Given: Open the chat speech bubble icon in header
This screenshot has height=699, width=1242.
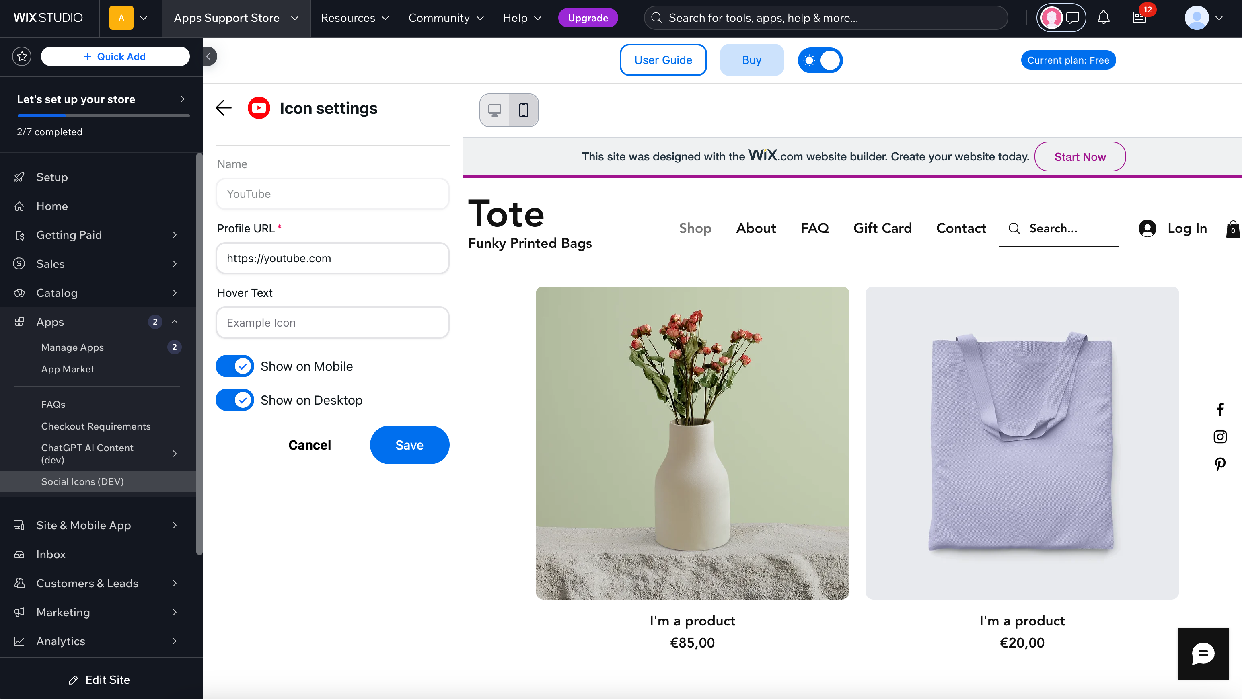Looking at the screenshot, I should (x=1073, y=18).
